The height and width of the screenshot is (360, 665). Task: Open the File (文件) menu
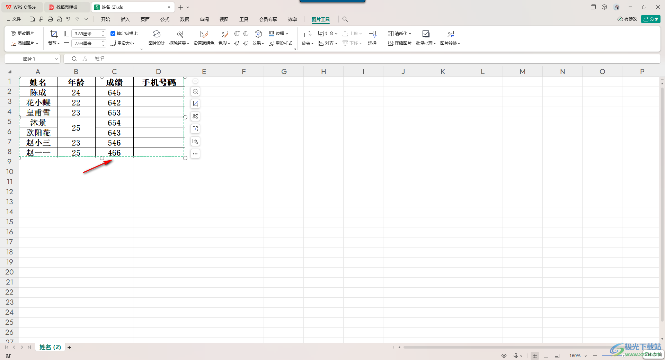[14, 19]
